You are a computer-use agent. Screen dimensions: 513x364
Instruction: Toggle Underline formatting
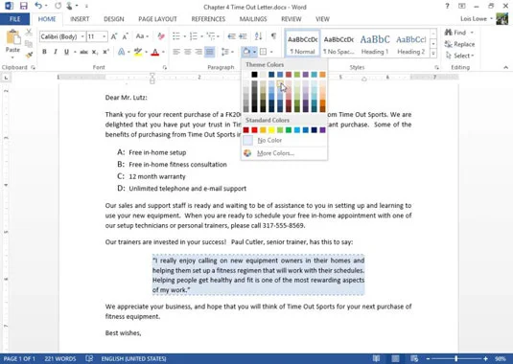click(66, 52)
